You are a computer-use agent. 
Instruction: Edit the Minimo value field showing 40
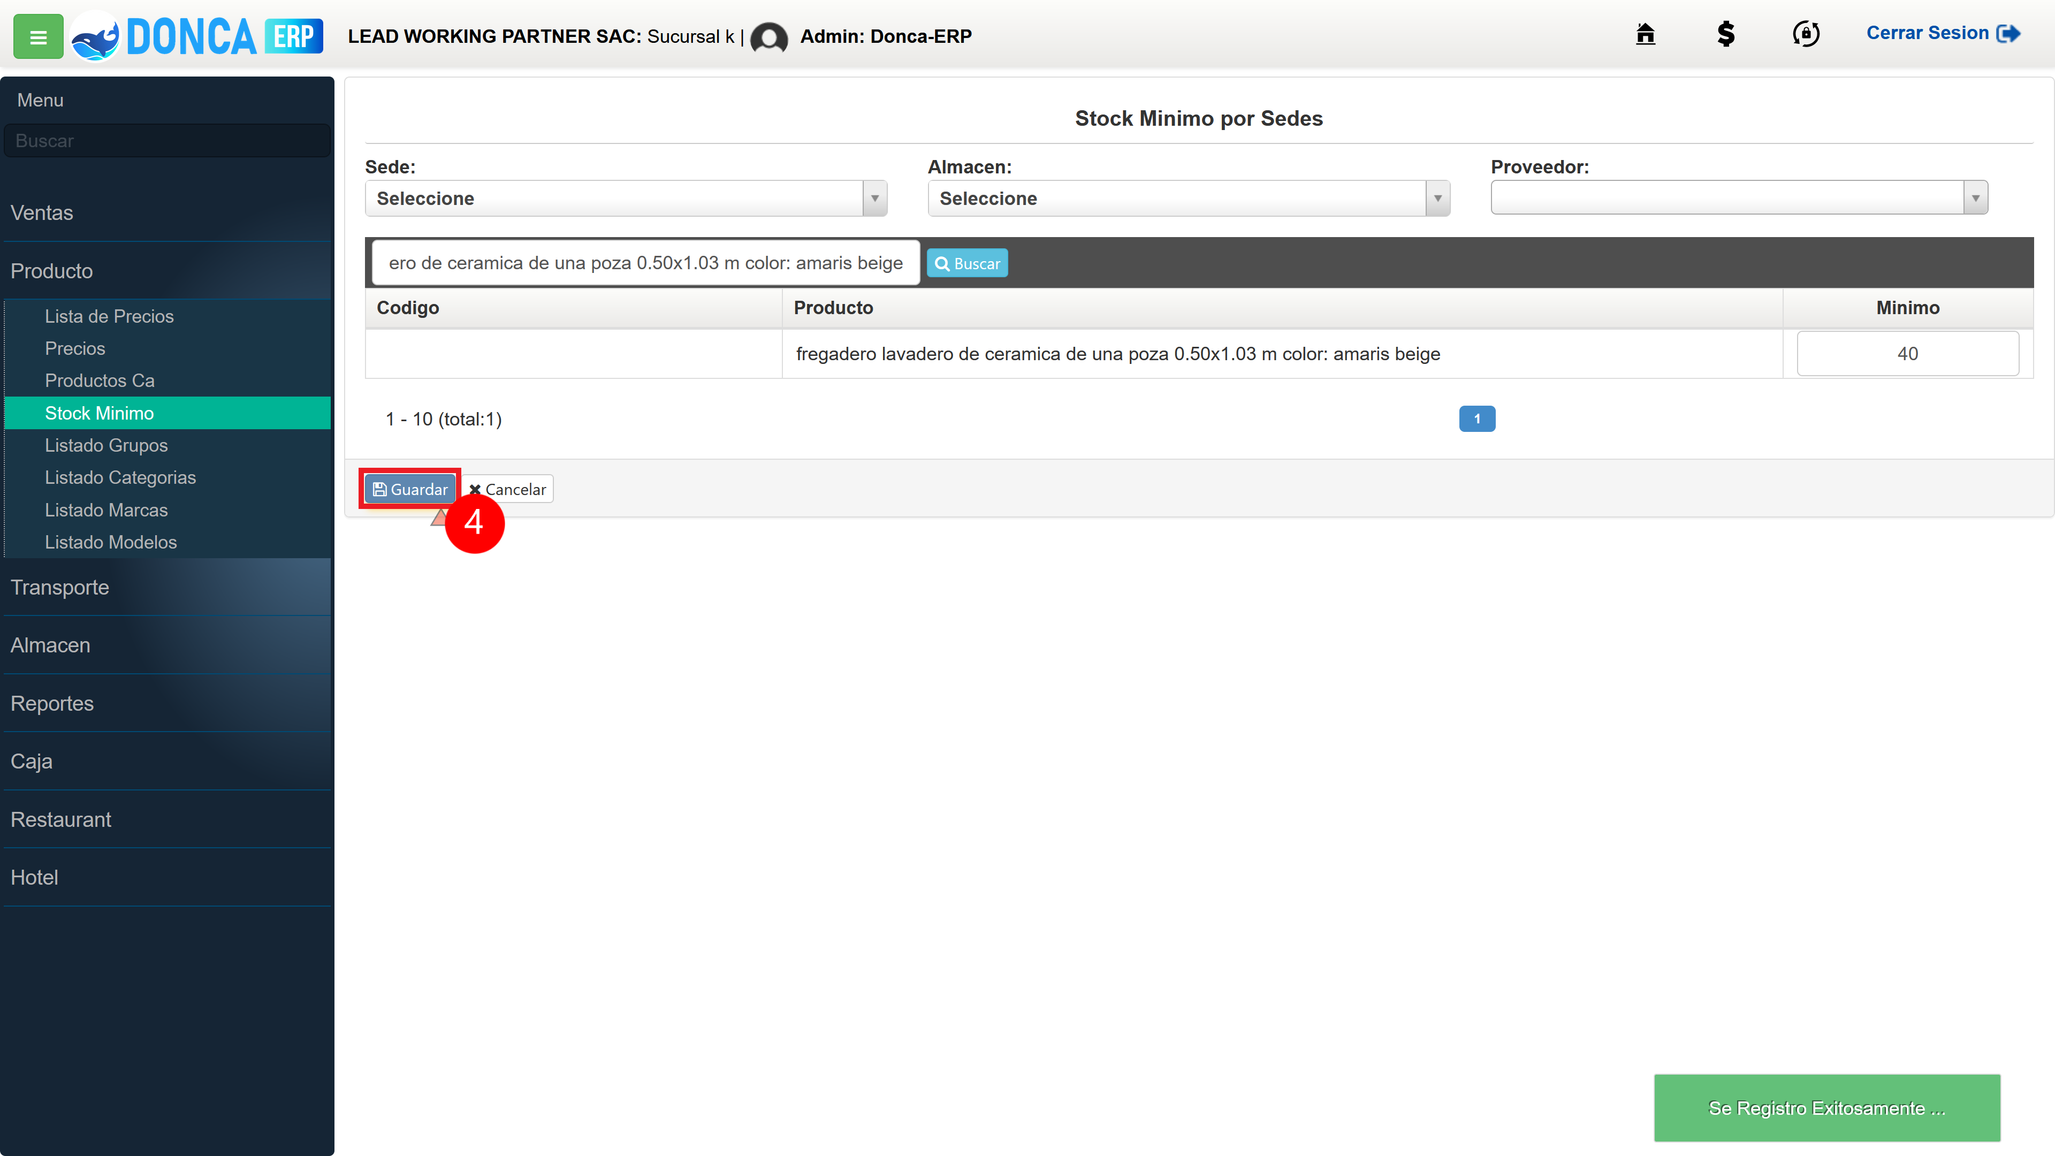[x=1907, y=353]
